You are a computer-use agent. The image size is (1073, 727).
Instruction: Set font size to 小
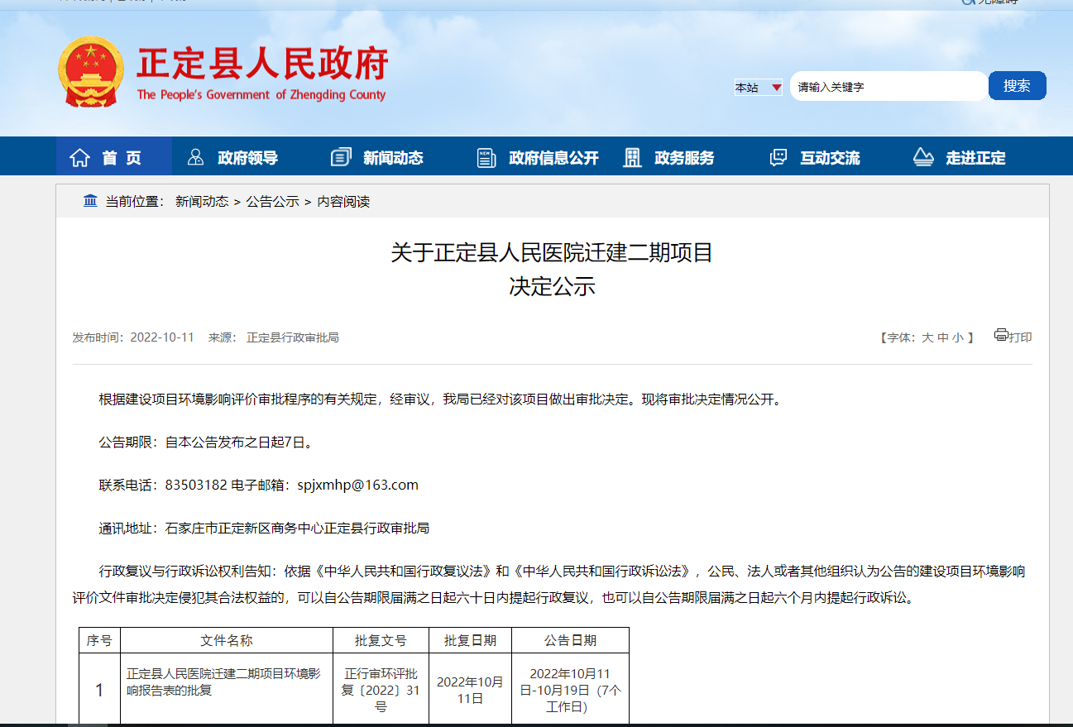point(957,337)
